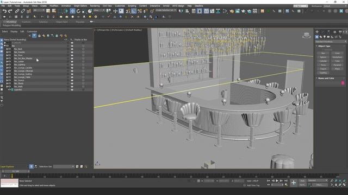
Task: Click the time slider handle
Action: tap(16, 171)
